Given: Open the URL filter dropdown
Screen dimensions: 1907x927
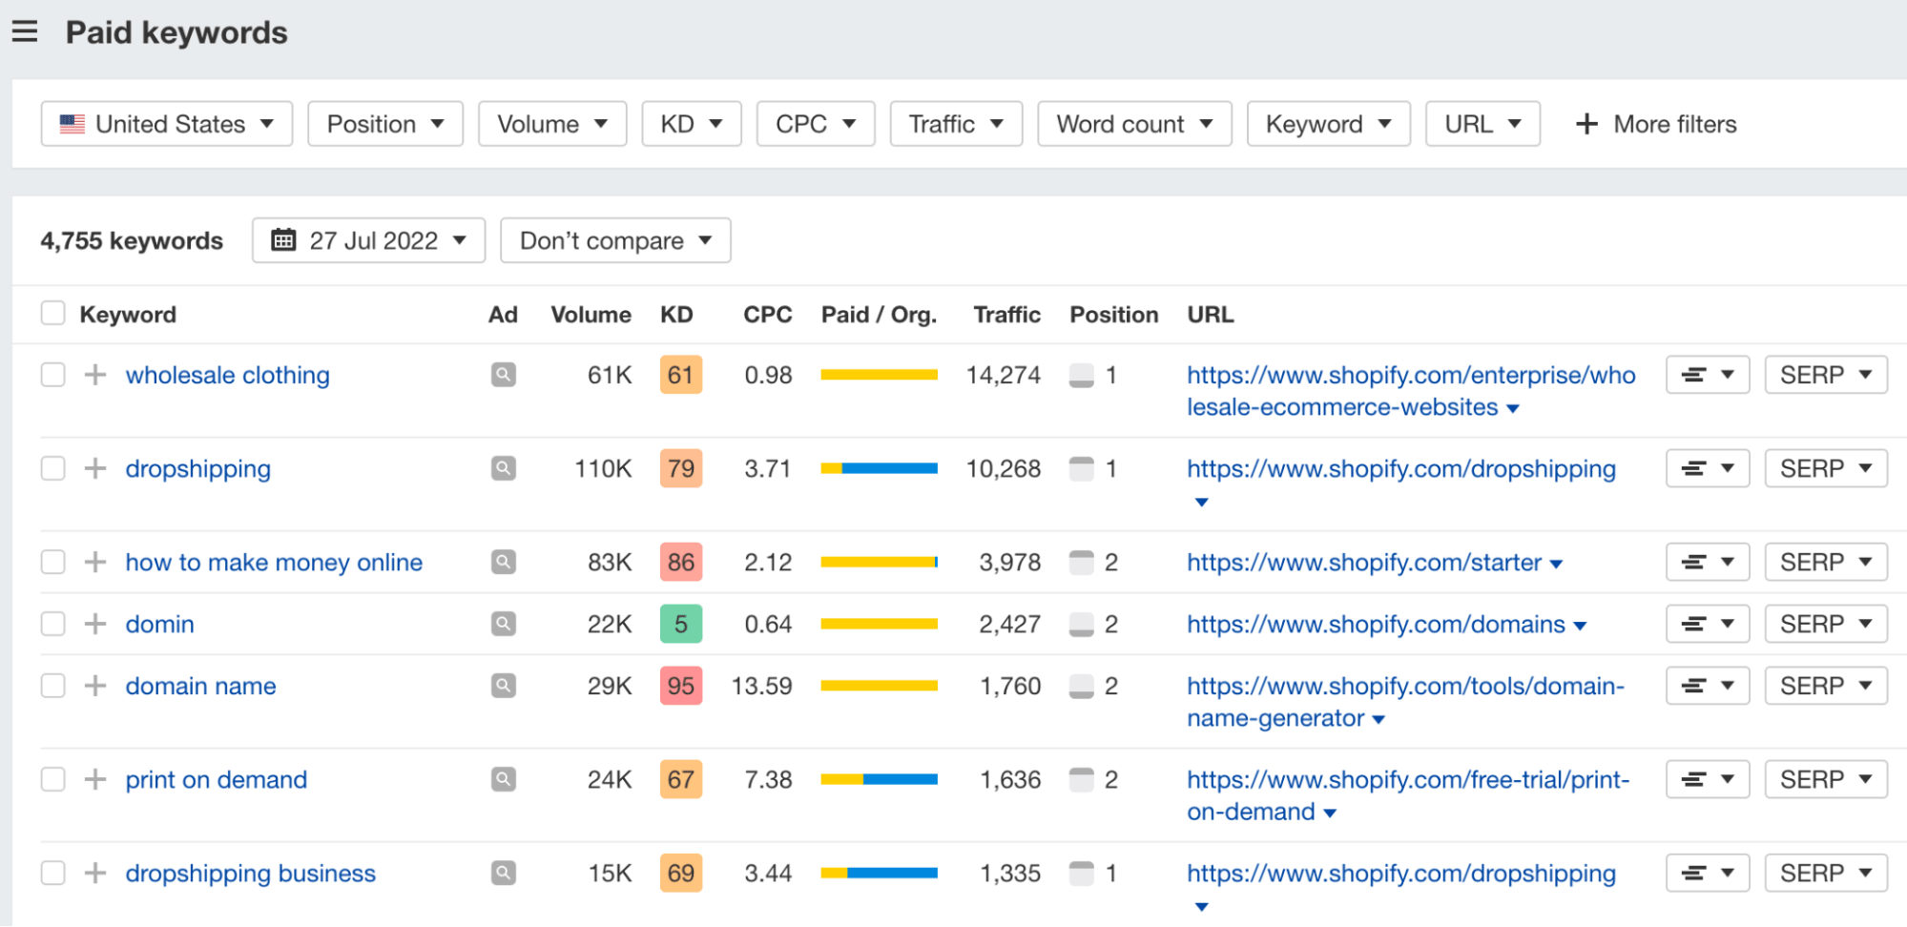Looking at the screenshot, I should [1483, 124].
